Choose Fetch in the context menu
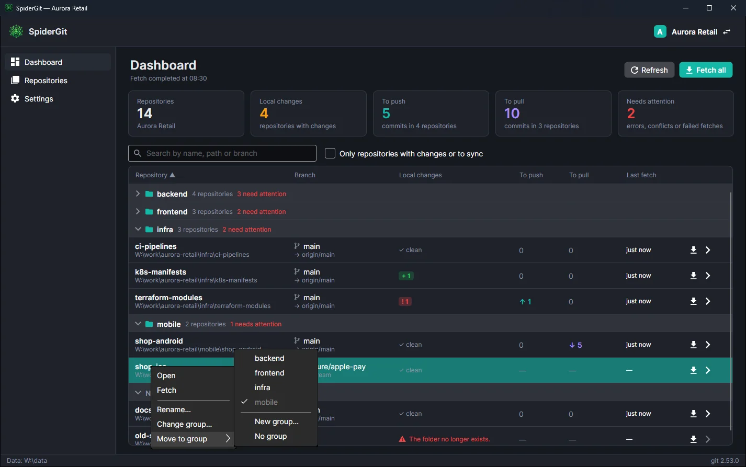 pyautogui.click(x=193, y=390)
